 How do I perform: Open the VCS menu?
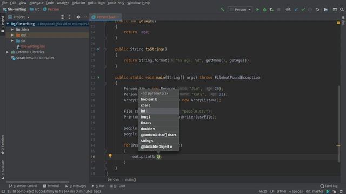coord(121,3)
